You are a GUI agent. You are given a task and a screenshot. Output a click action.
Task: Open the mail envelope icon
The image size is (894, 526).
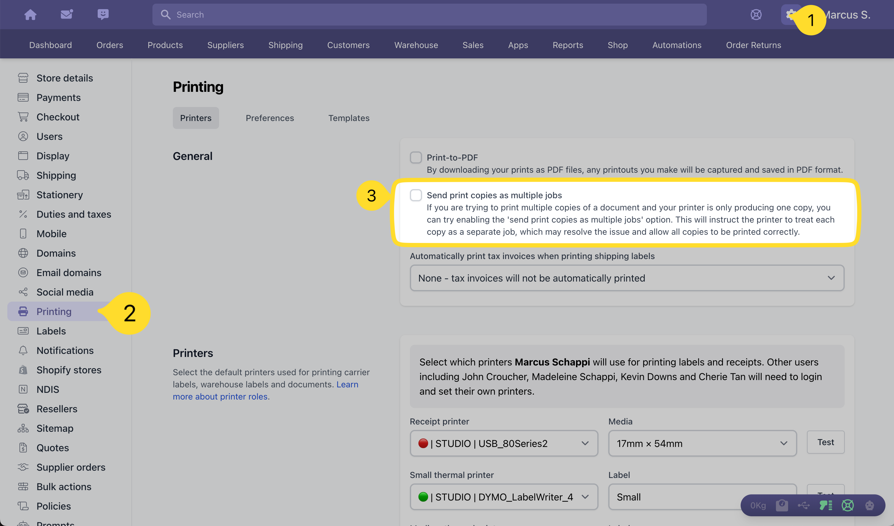pos(67,15)
